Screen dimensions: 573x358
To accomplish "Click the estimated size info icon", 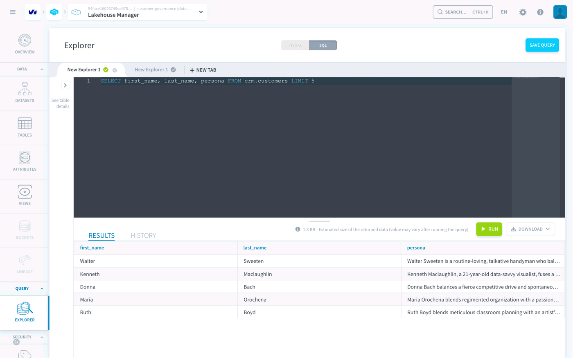I will pyautogui.click(x=298, y=229).
